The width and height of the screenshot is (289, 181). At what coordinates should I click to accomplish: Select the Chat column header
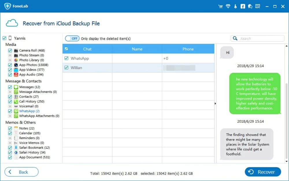point(87,49)
